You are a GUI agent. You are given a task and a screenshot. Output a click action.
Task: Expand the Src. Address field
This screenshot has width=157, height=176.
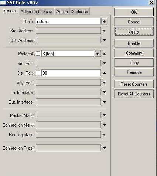click(104, 30)
